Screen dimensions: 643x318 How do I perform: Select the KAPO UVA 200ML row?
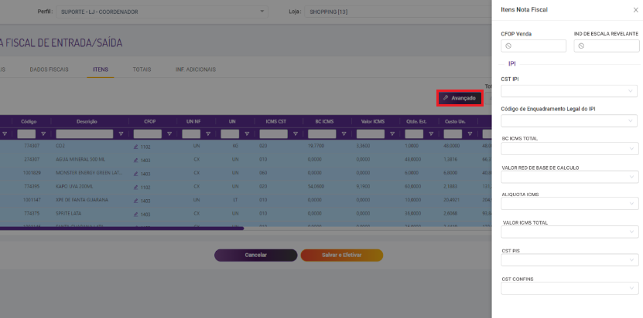tap(246, 186)
